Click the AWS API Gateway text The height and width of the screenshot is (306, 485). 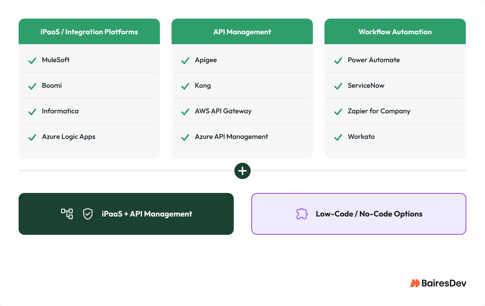223,111
